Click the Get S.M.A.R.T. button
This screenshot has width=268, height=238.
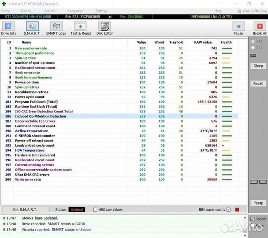pyautogui.click(x=25, y=209)
